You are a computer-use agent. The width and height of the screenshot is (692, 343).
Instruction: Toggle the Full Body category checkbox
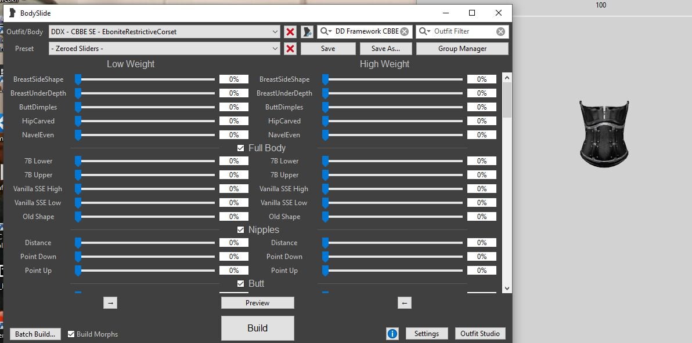[240, 148]
